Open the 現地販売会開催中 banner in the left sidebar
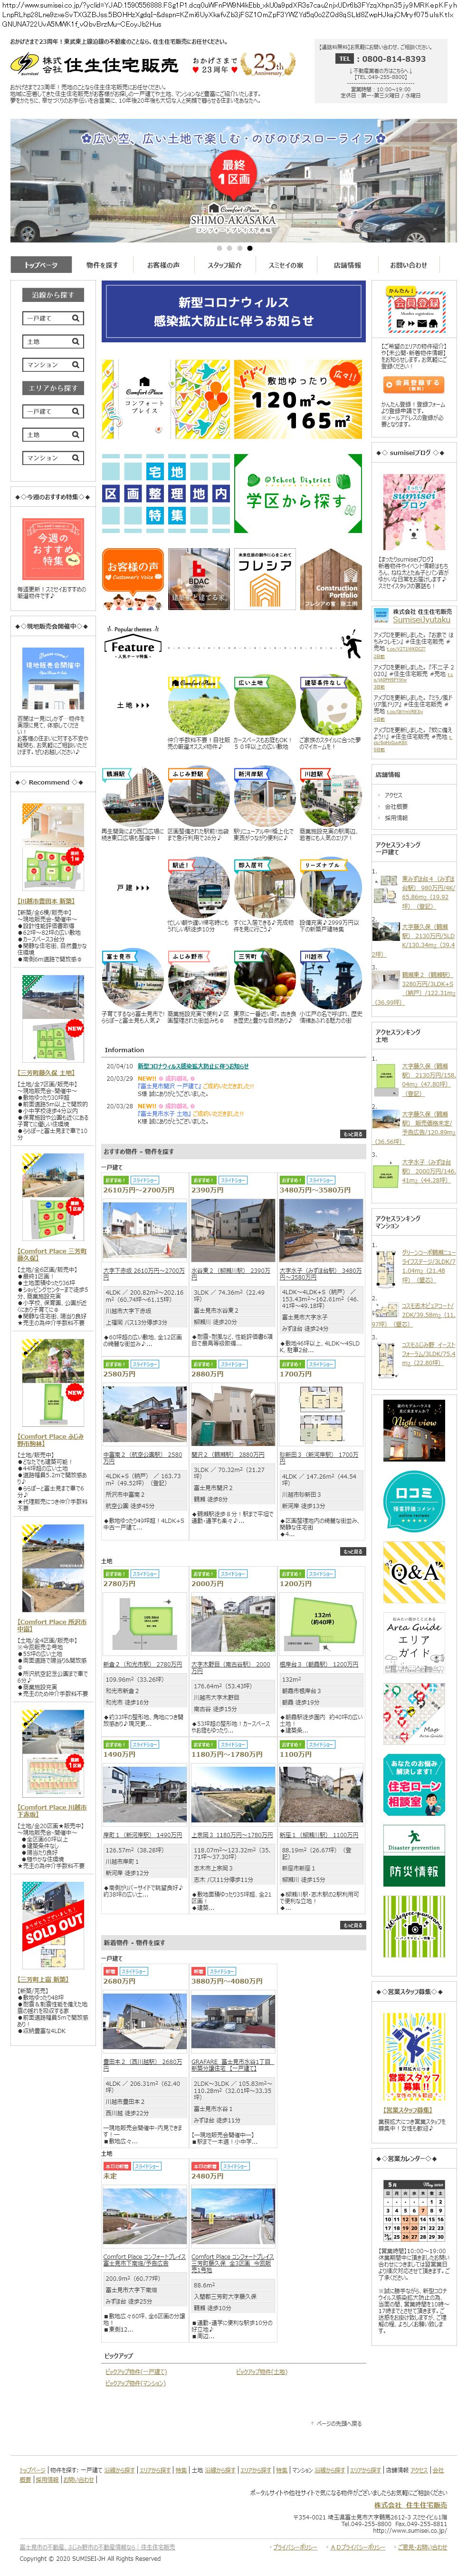 pos(53,680)
